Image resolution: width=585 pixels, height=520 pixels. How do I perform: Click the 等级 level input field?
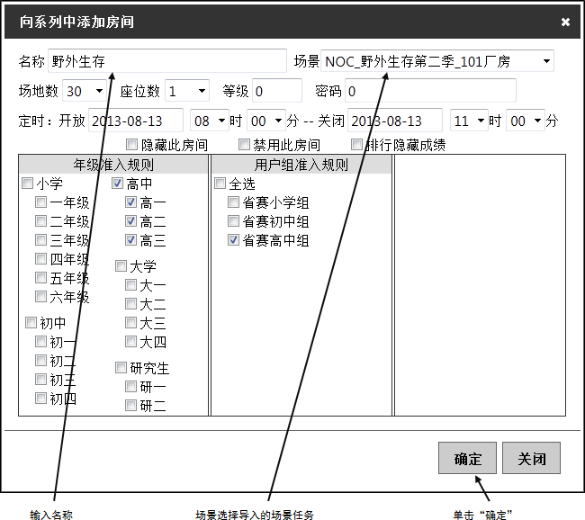[x=277, y=91]
